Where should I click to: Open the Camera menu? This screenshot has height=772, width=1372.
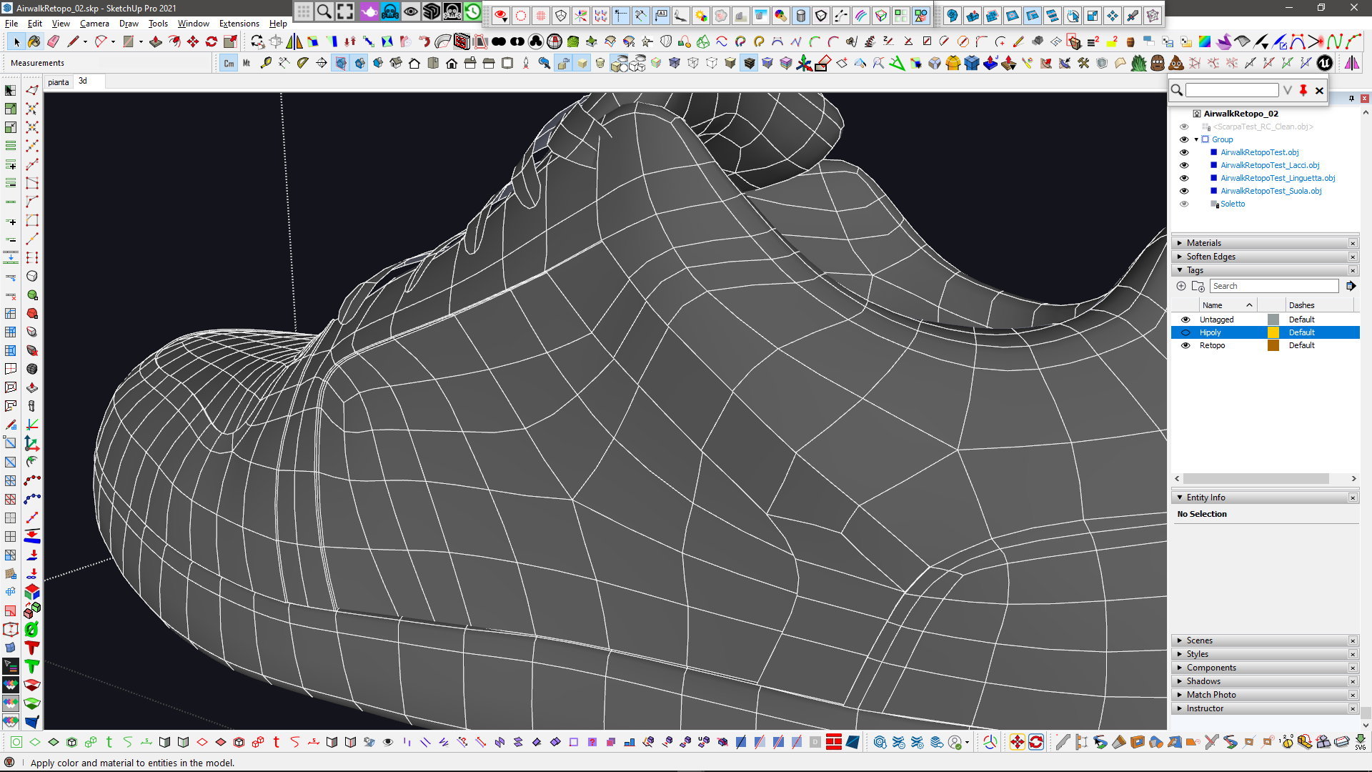[94, 24]
